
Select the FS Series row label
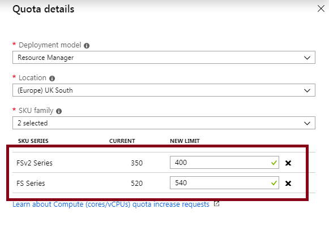point(31,184)
